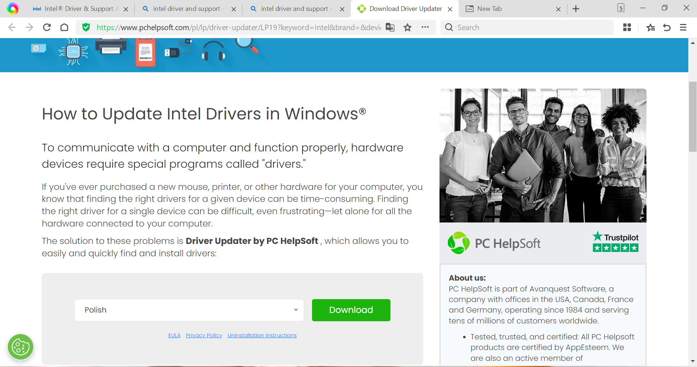Click the USB plug illustration in the banner
The height and width of the screenshot is (367, 697).
[178, 49]
